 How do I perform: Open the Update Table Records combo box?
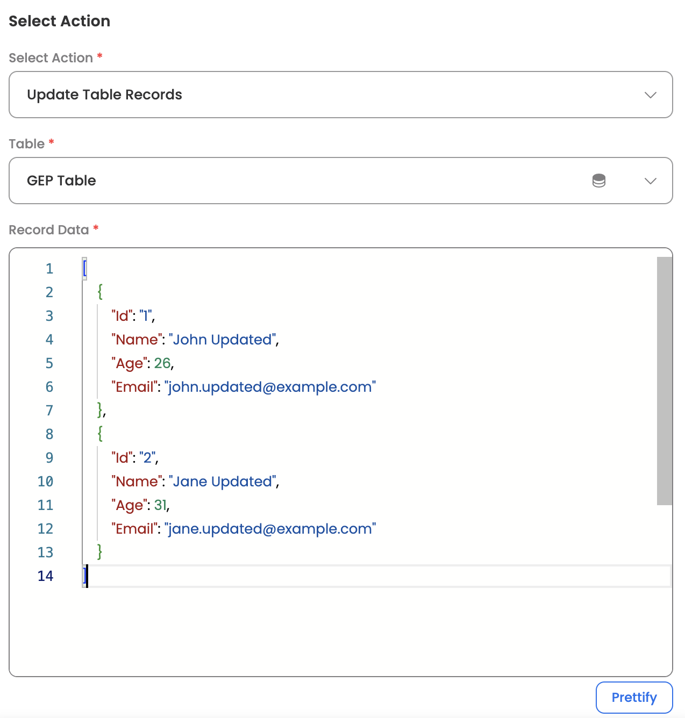tap(341, 95)
